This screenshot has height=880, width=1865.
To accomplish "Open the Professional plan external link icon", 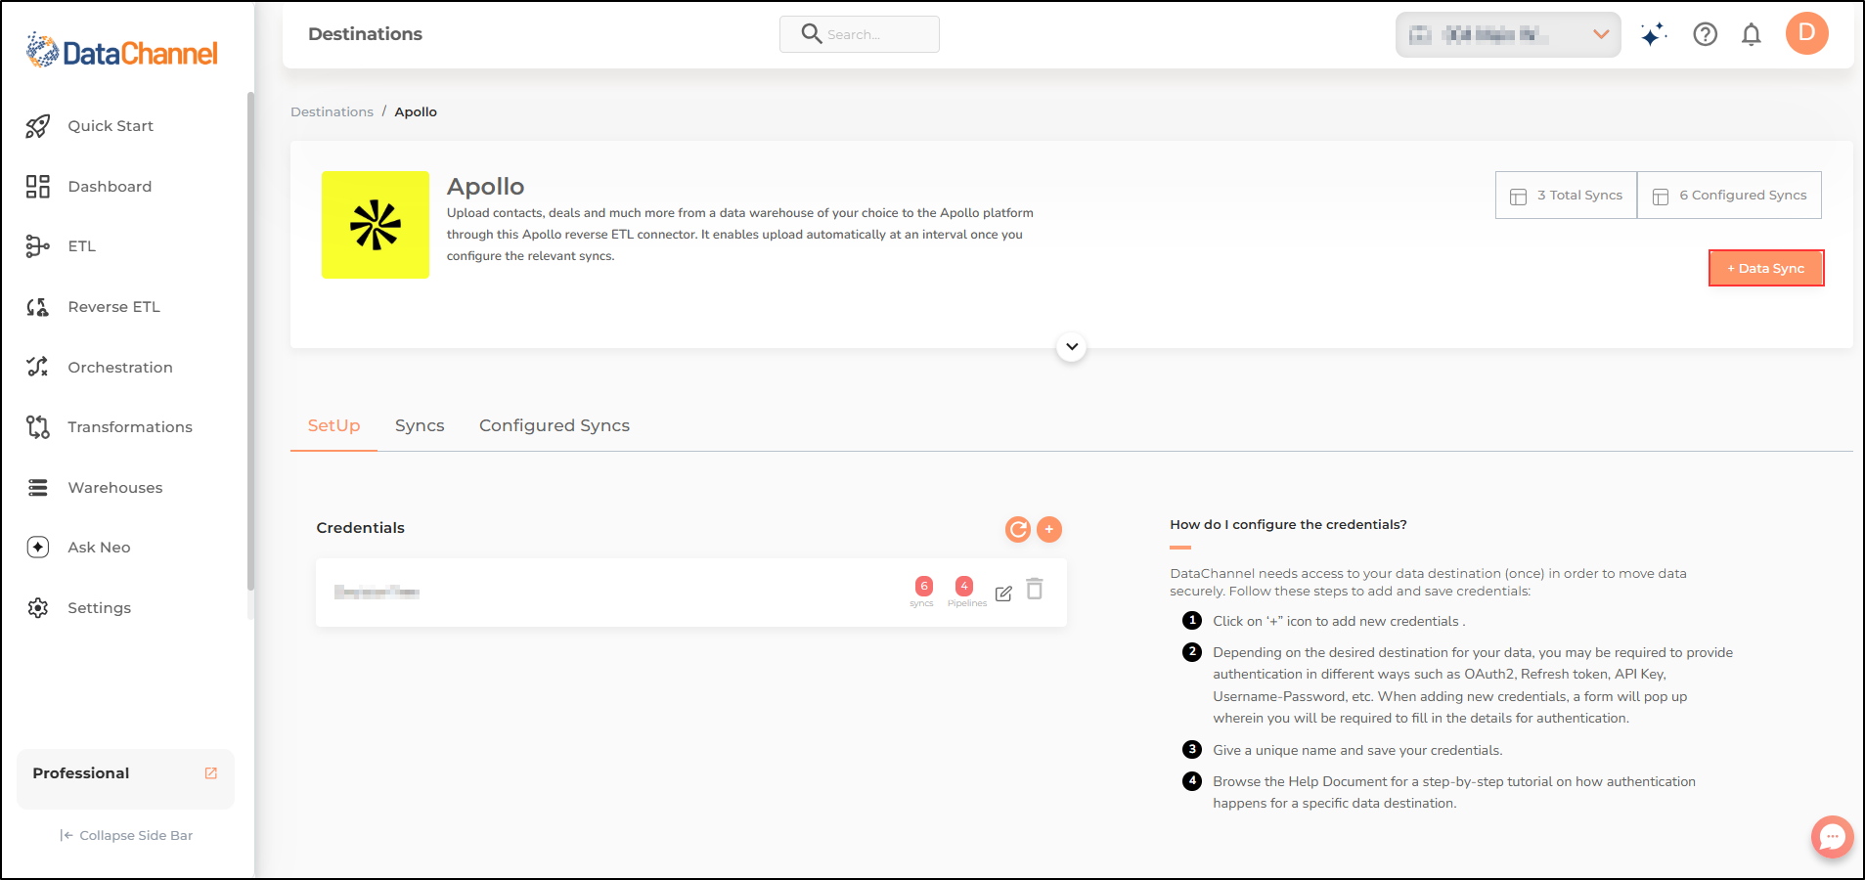I will (210, 773).
